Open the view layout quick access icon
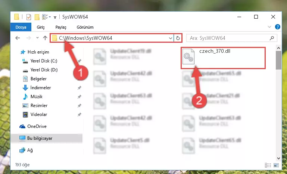 pyautogui.click(x=45, y=17)
